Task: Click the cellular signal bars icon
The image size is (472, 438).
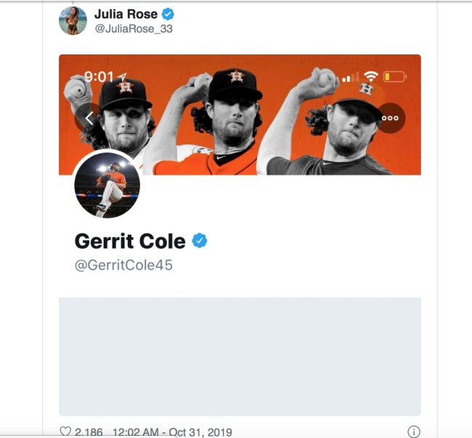Action: tap(351, 76)
